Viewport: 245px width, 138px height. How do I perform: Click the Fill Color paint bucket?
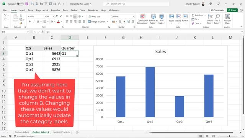(x=52, y=21)
